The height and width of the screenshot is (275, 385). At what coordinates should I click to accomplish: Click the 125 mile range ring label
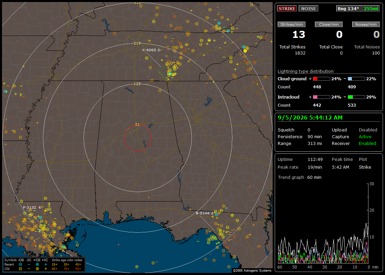click(x=137, y=84)
